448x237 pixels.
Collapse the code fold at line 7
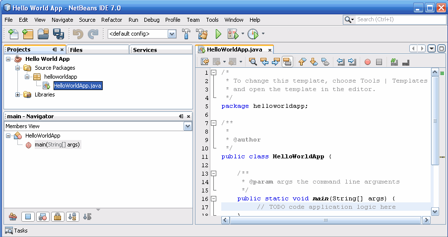(213, 123)
